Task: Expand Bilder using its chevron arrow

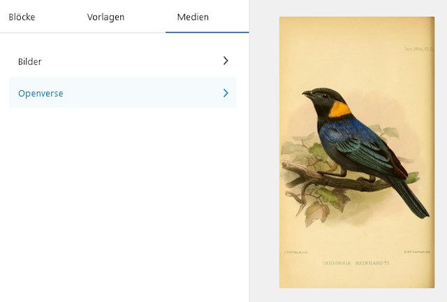Action: tap(226, 61)
